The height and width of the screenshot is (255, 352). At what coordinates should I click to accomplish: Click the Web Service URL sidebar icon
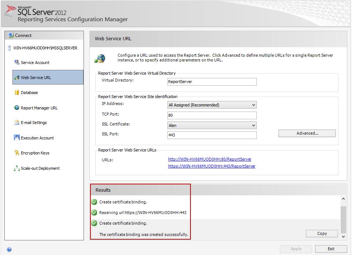pos(17,77)
